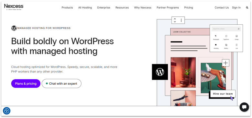The height and width of the screenshot is (118, 252).
Task: Select the Heading block icon
Action: point(216,45)
